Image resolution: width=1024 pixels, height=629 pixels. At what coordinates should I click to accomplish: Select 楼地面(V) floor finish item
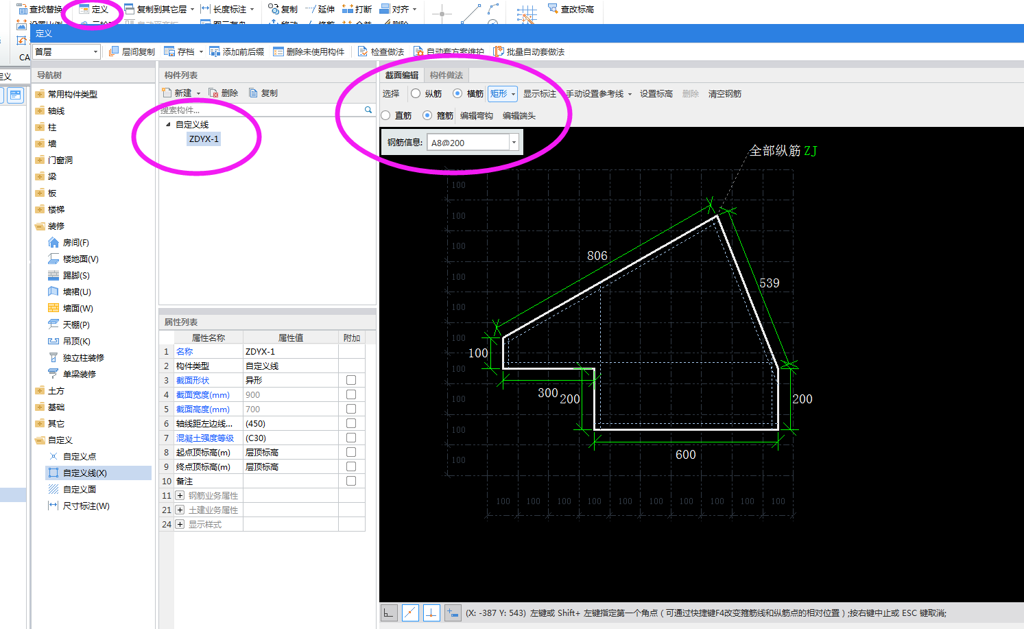coord(73,259)
